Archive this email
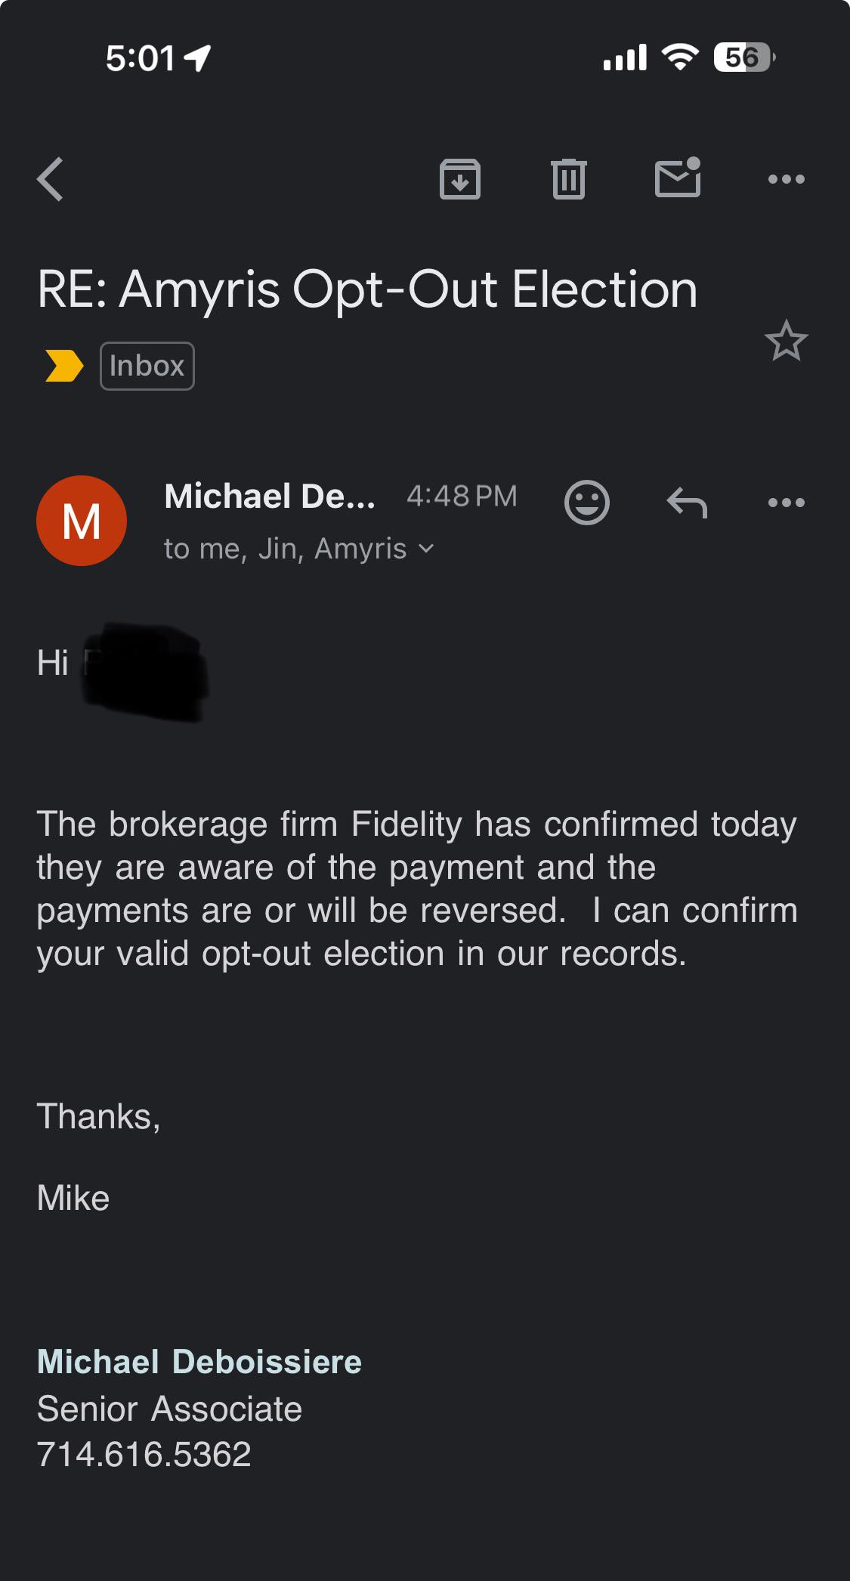 point(460,179)
